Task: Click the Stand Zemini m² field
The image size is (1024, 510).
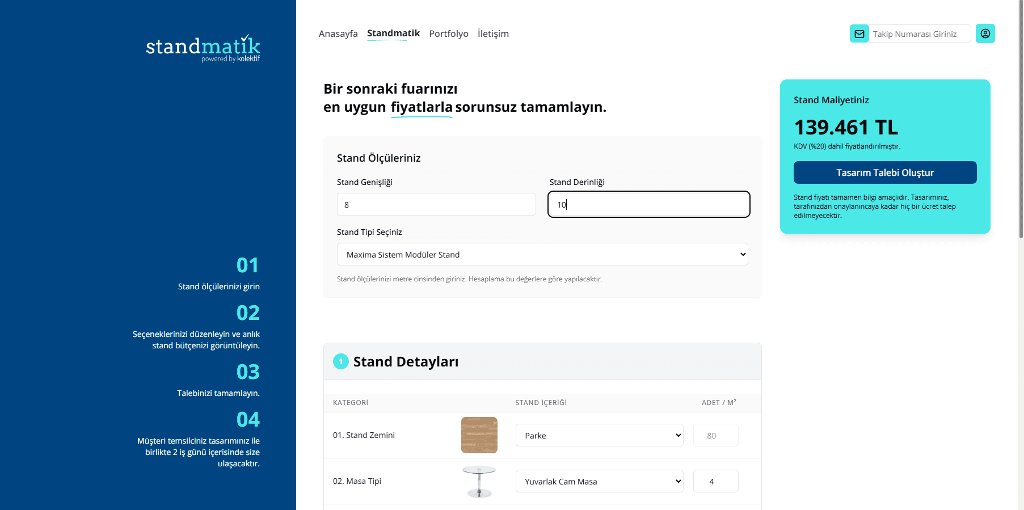Action: (716, 435)
